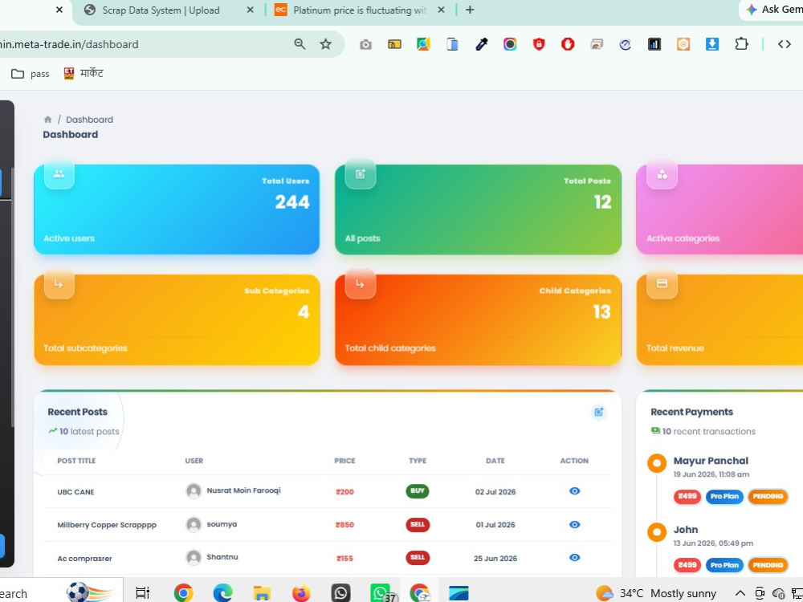Image resolution: width=803 pixels, height=602 pixels.
Task: Show hidden system tray icons chevron
Action: click(740, 593)
